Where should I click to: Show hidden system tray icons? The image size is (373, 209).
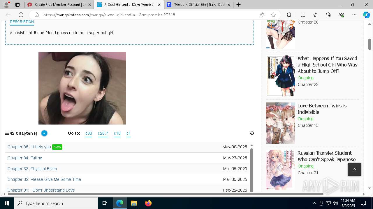(314, 203)
